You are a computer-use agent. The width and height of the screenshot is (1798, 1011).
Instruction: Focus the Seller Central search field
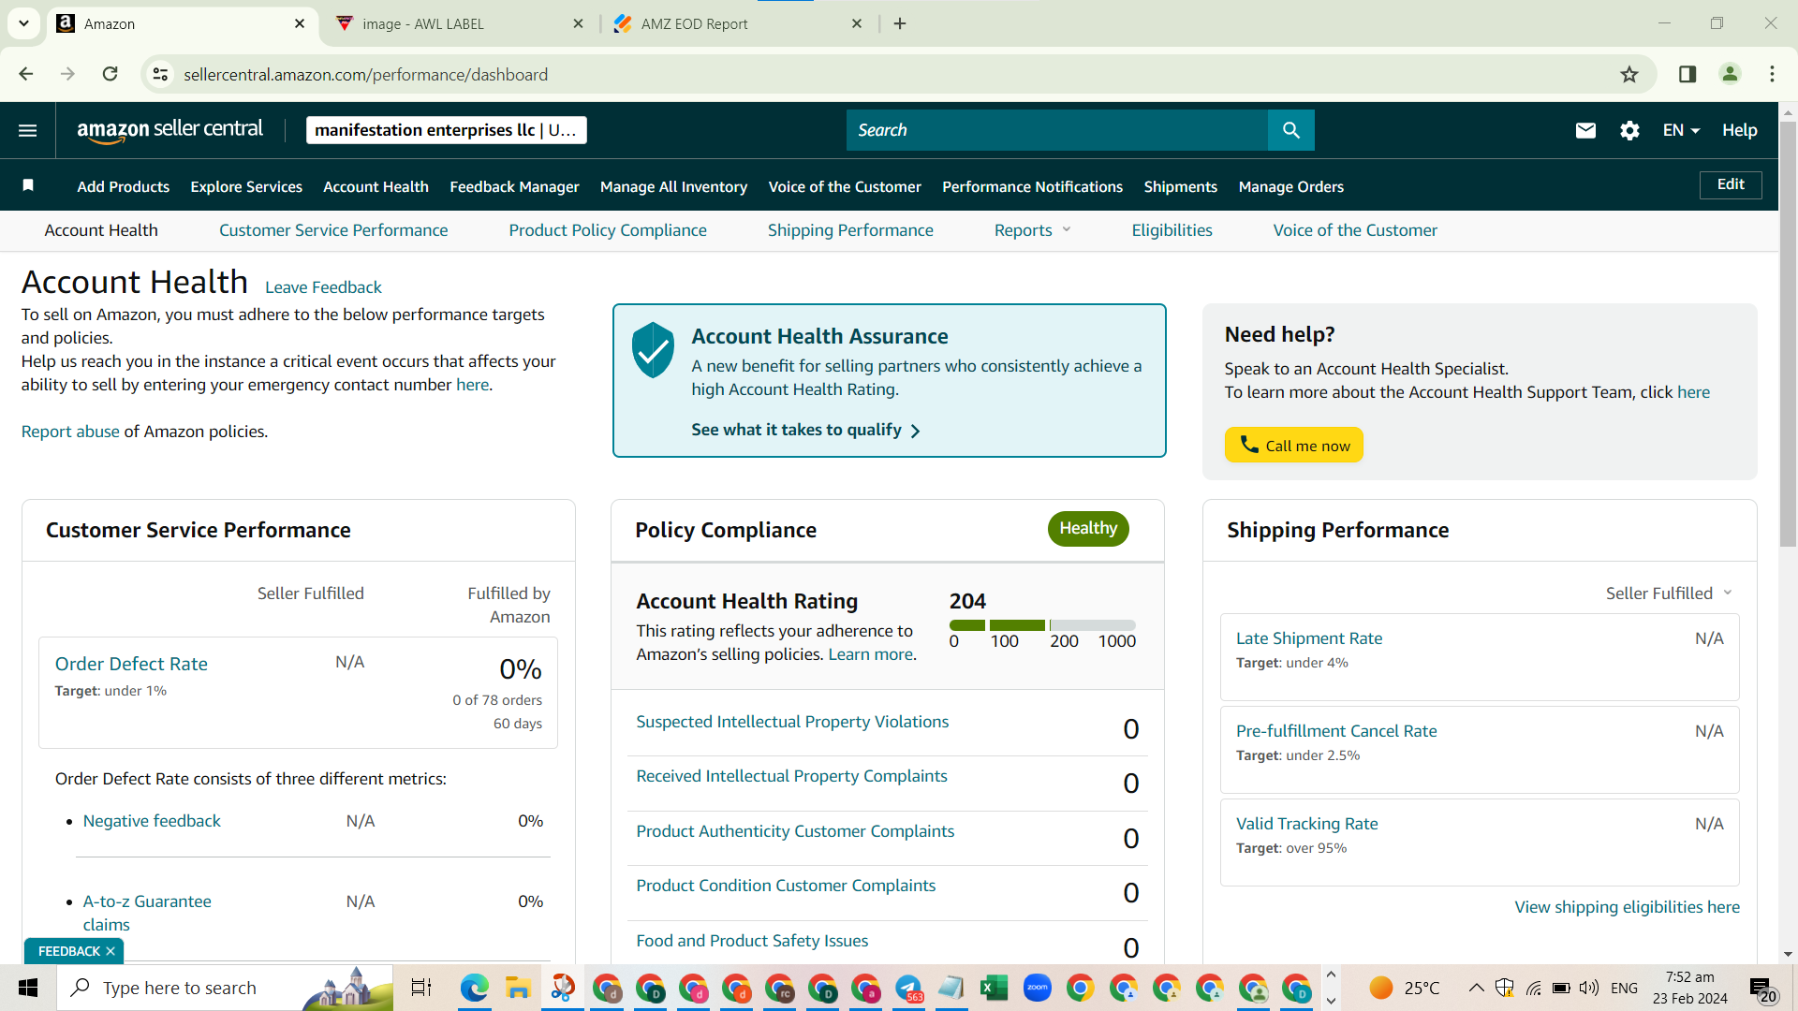[x=1056, y=130]
